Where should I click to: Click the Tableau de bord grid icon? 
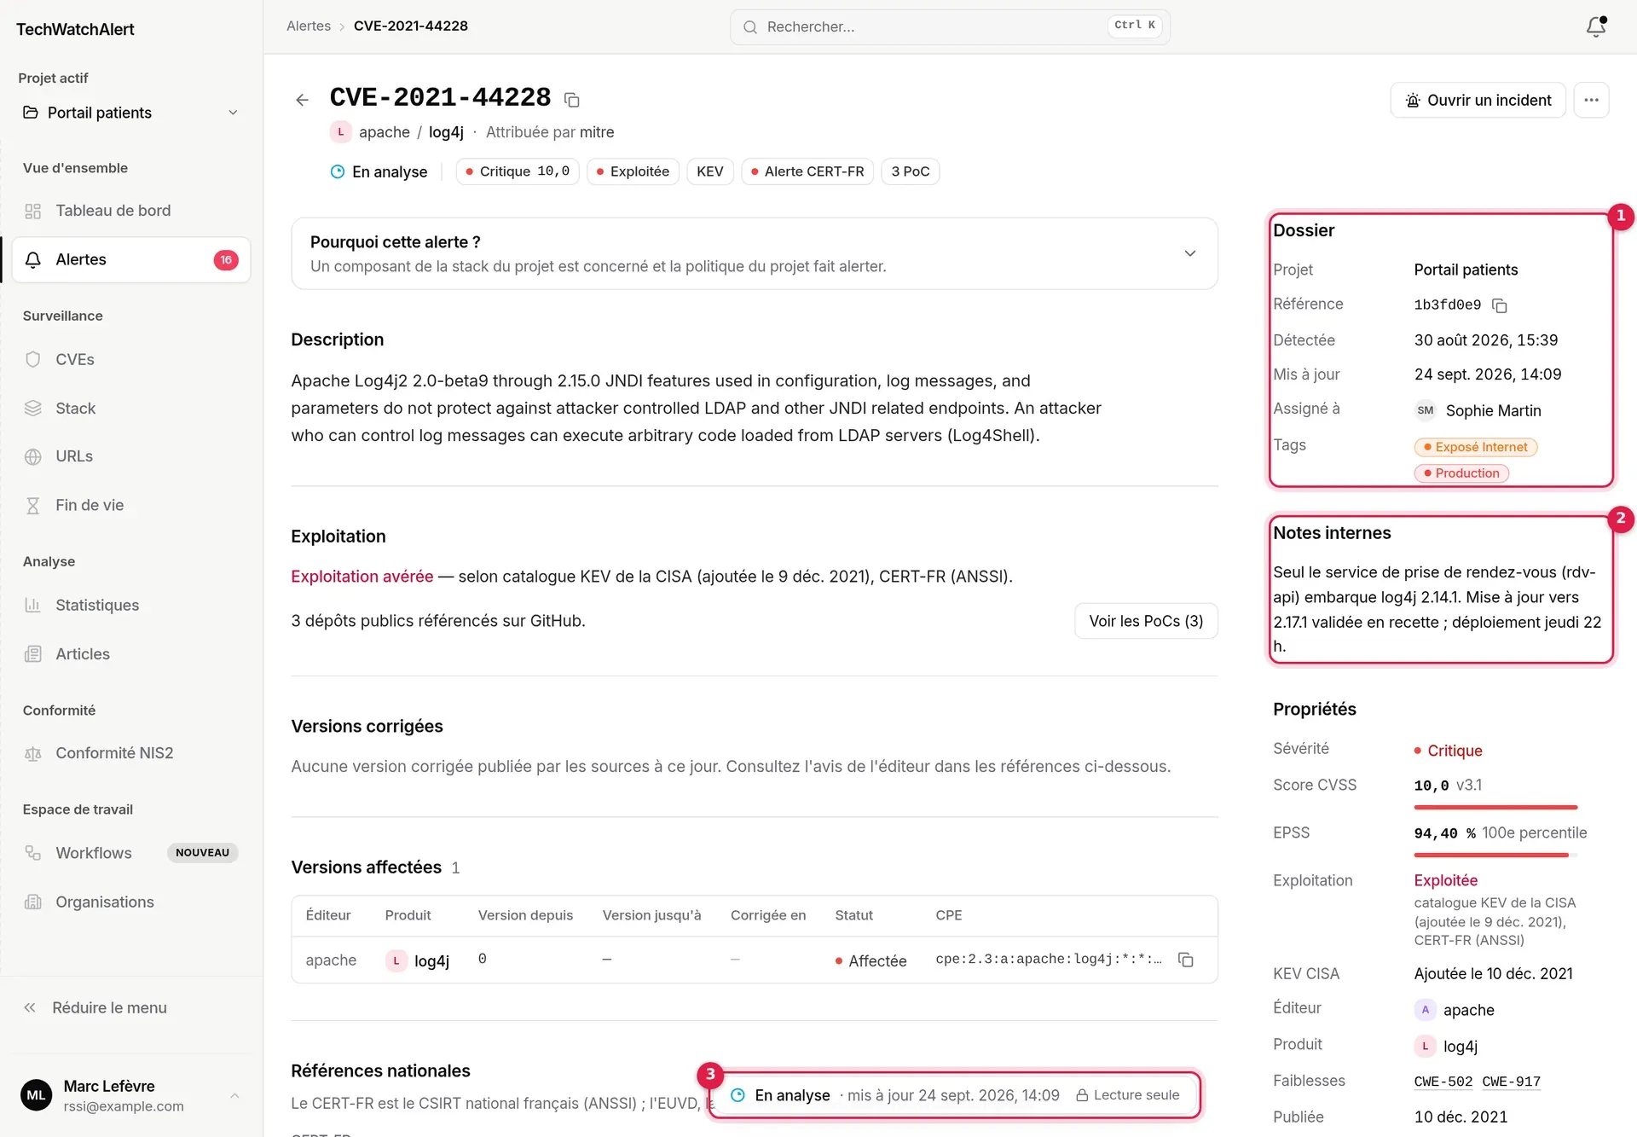click(x=33, y=211)
